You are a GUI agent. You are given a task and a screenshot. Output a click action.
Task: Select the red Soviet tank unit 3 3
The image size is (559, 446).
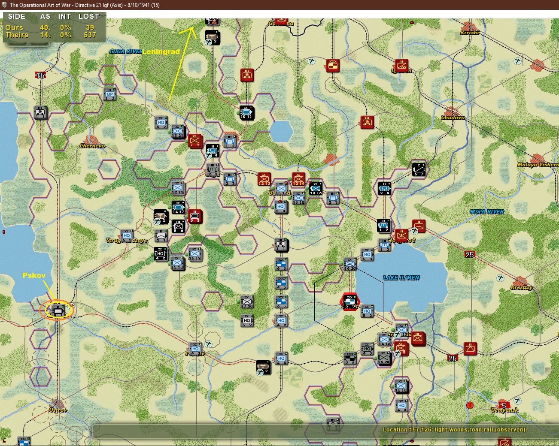195,216
